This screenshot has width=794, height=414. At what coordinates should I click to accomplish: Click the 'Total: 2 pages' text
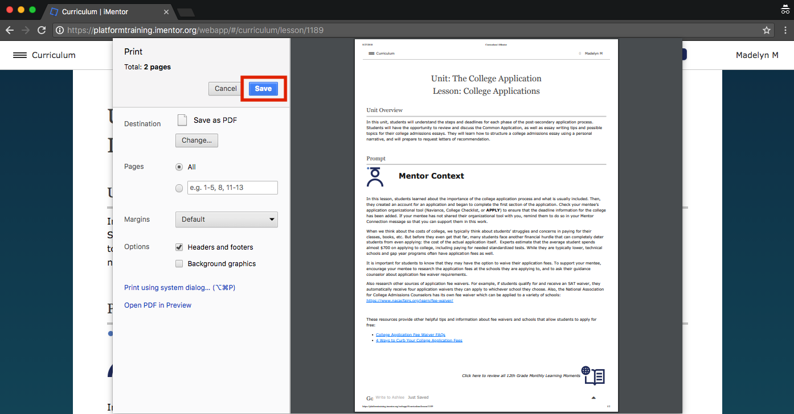point(148,67)
